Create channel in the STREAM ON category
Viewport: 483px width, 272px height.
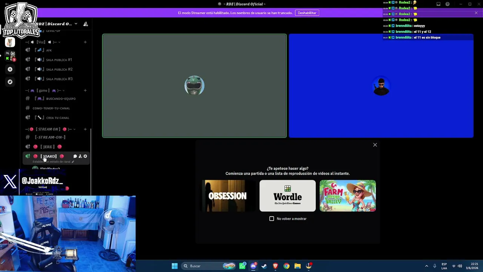85,129
